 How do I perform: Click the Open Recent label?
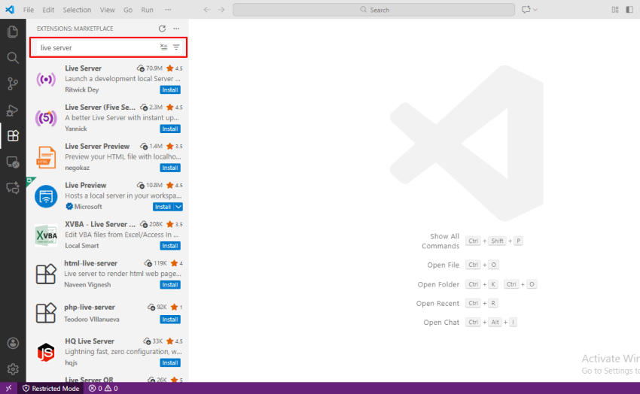click(x=437, y=304)
